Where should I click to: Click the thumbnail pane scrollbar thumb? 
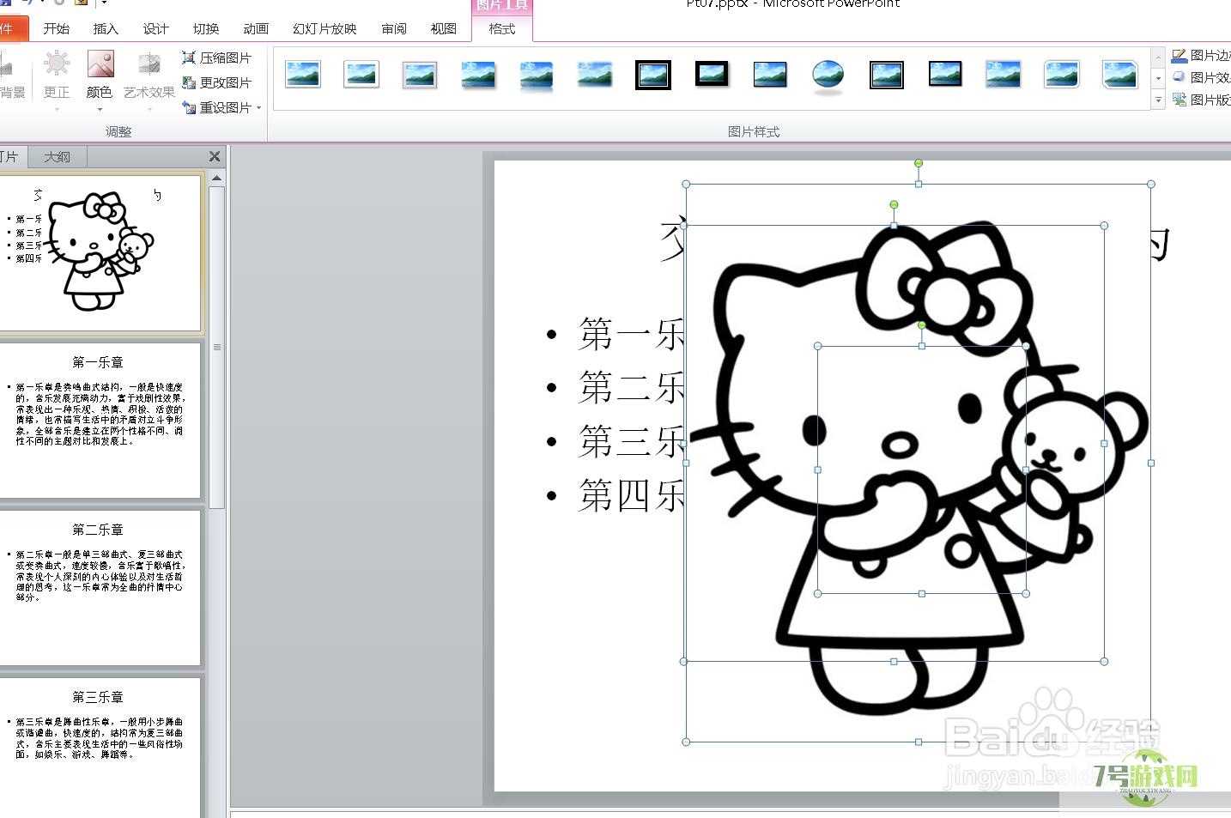[x=216, y=347]
